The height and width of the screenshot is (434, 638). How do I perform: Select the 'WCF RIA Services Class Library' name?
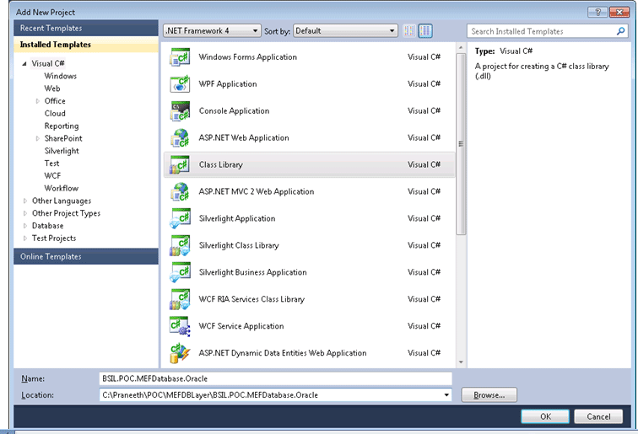251,299
